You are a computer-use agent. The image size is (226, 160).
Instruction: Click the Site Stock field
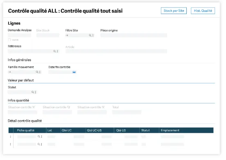48,35
